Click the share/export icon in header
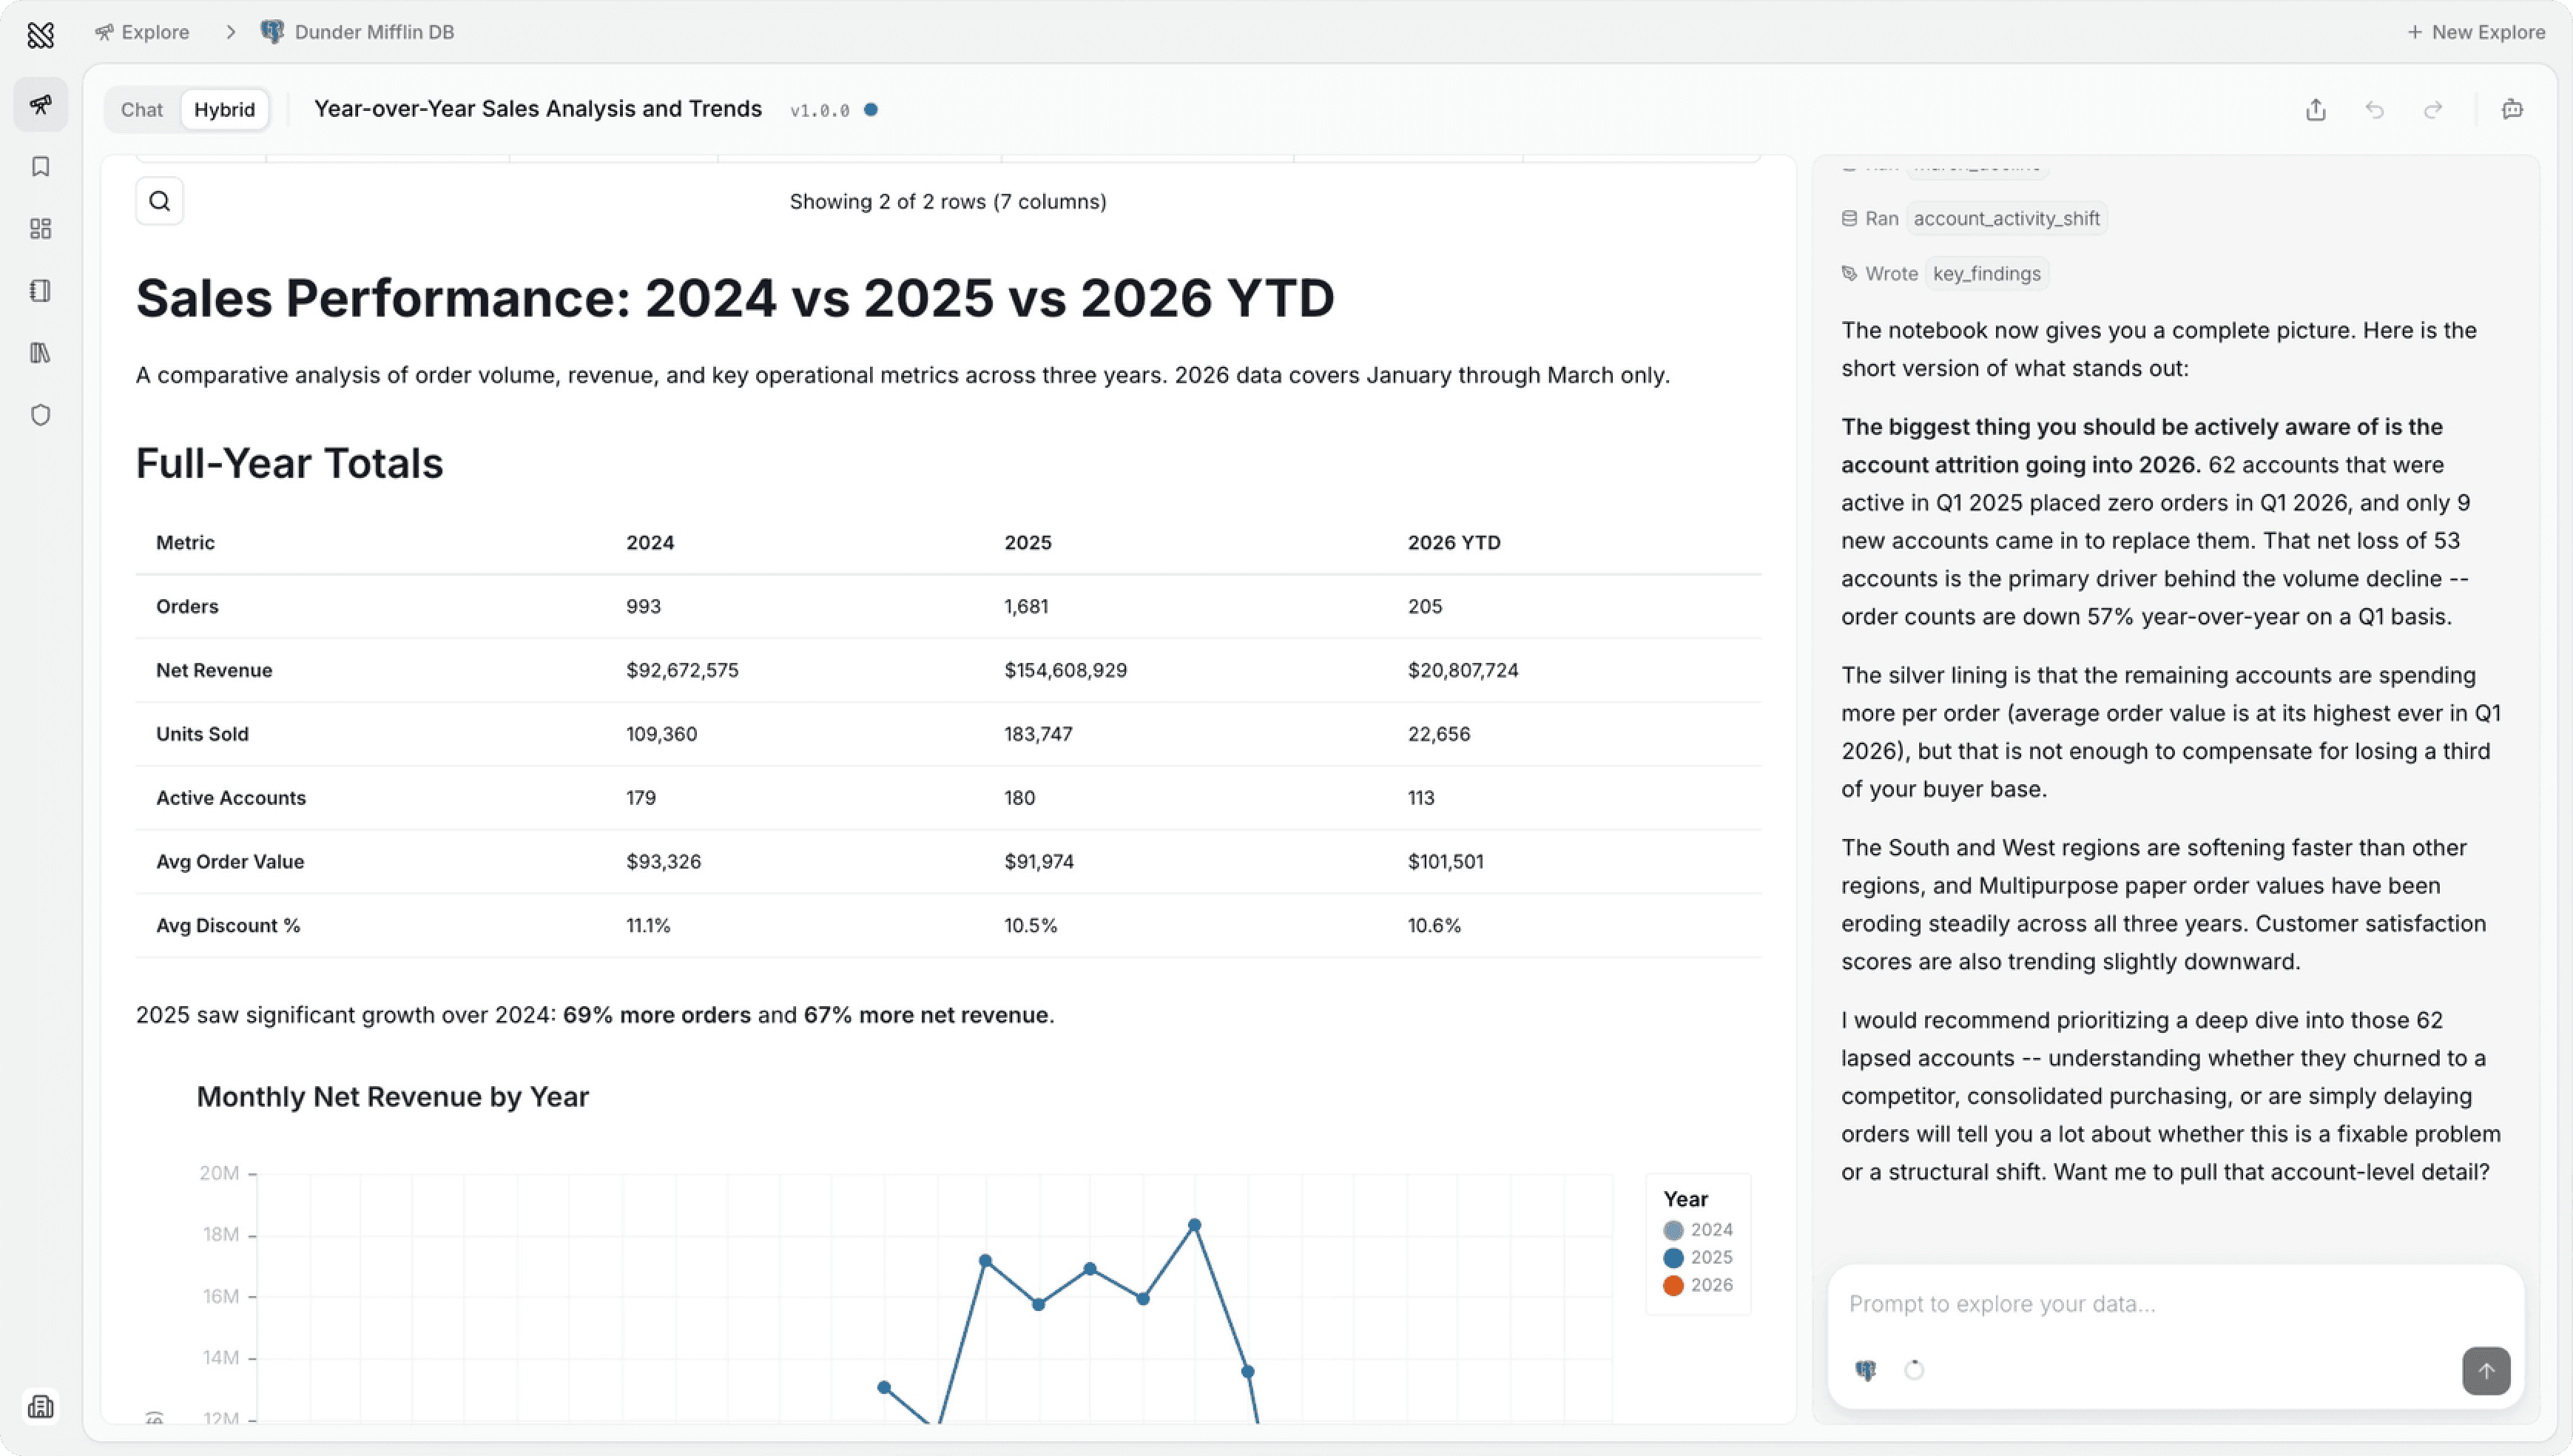2573x1456 pixels. tap(2316, 110)
